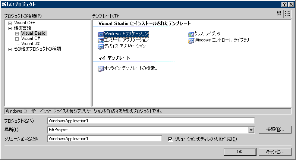Open the dialog help question mark button
The width and height of the screenshot is (296, 160).
(284, 4)
